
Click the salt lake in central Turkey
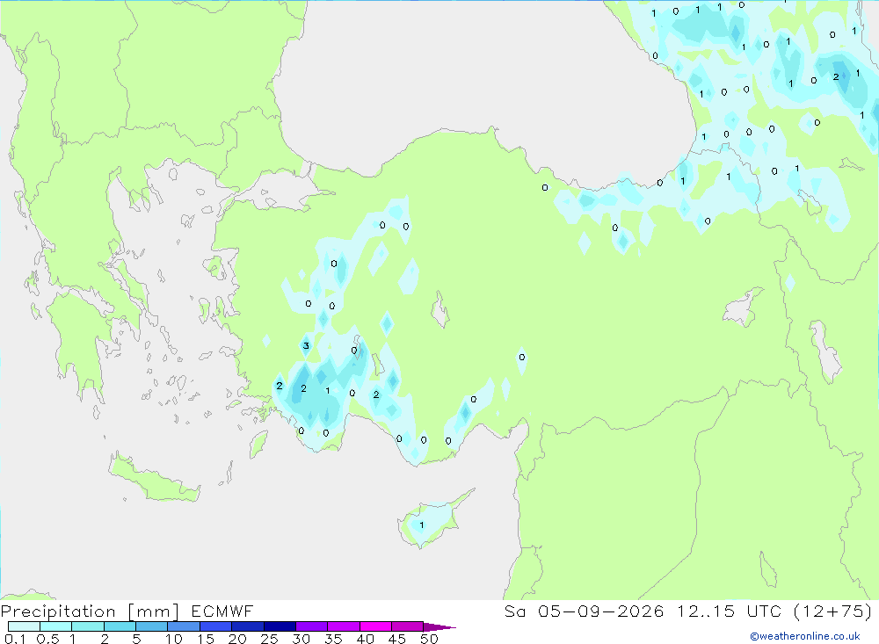(x=440, y=309)
